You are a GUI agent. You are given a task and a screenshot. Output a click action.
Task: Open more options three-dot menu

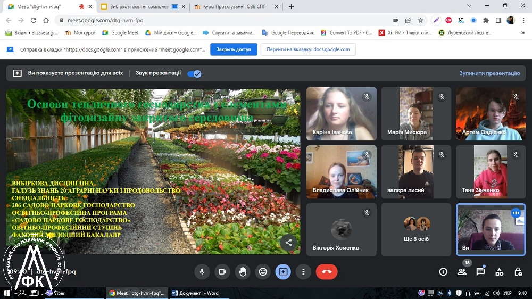[303, 272]
